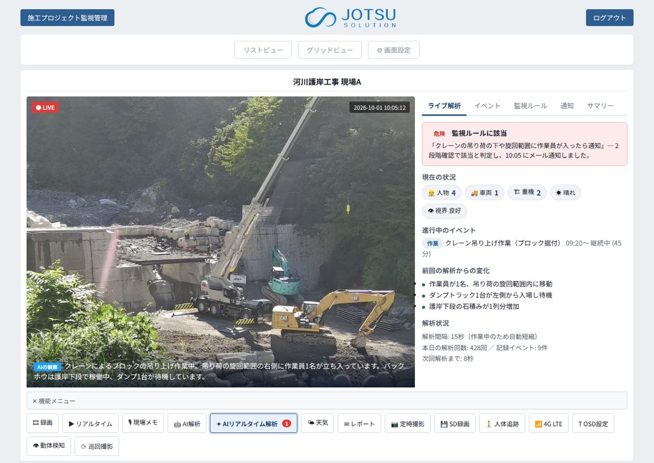Click the 車両 1 status chip
The height and width of the screenshot is (463, 654).
pyautogui.click(x=485, y=193)
